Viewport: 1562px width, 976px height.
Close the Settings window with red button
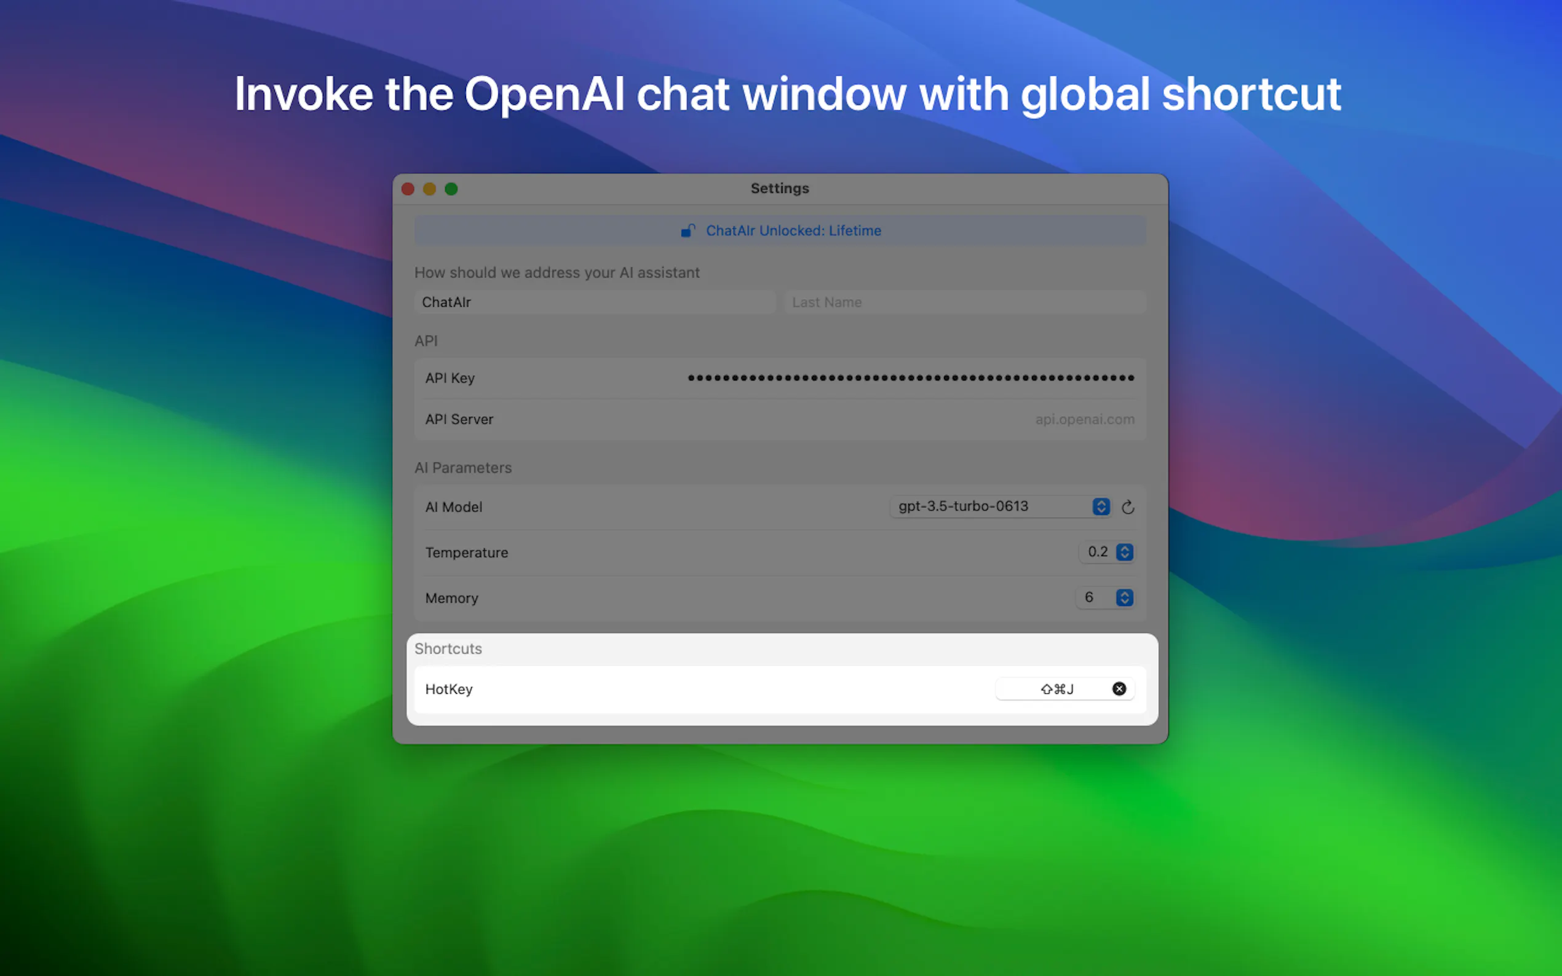click(x=408, y=189)
